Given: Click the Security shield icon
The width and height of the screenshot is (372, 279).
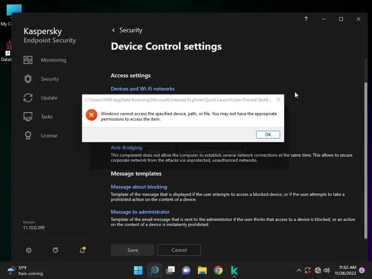Looking at the screenshot, I should (x=28, y=79).
